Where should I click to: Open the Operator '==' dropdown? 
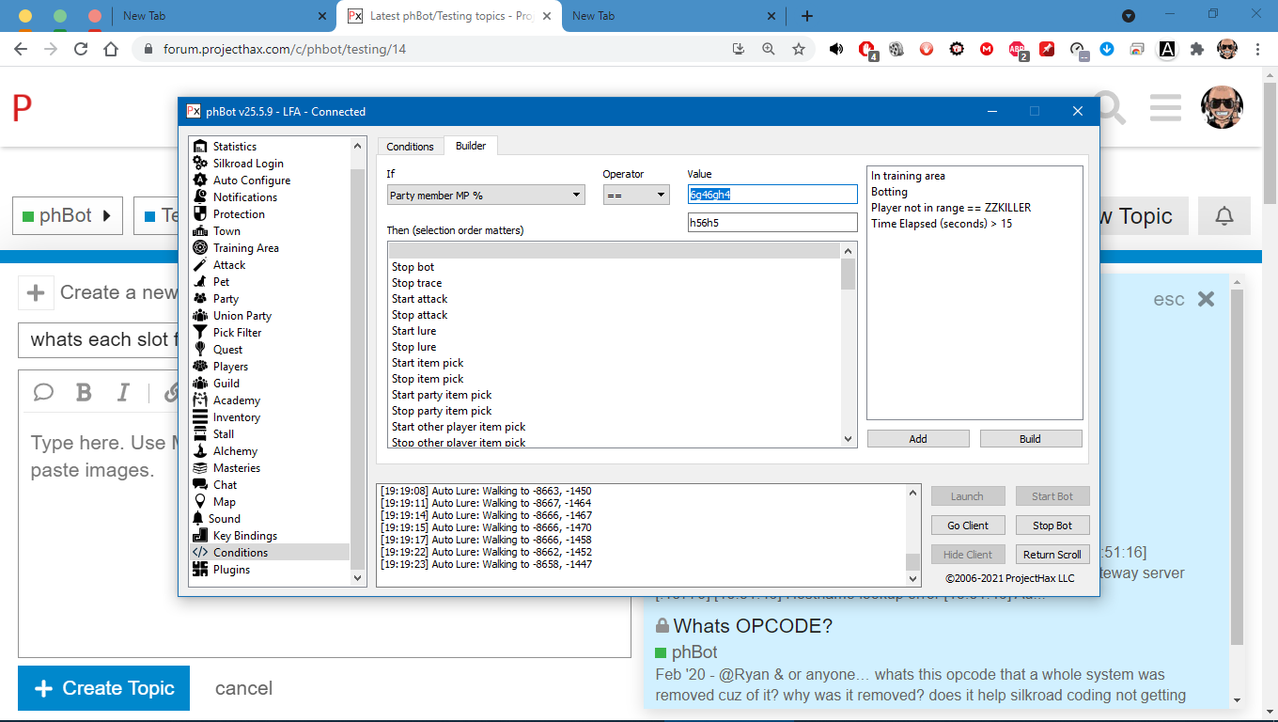click(635, 196)
